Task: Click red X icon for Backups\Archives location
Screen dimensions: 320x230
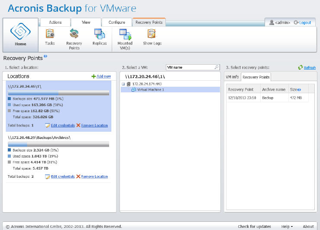Action: [78, 176]
